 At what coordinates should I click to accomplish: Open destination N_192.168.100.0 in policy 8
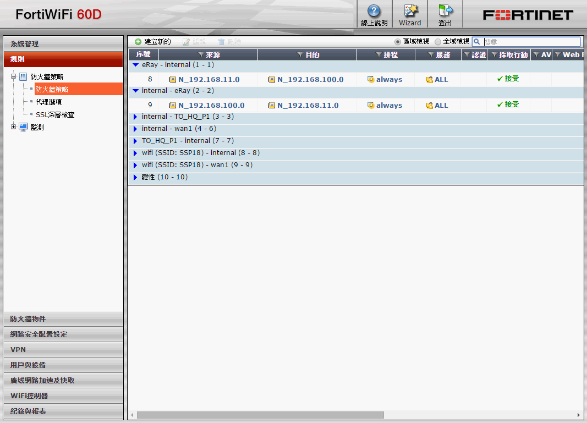[x=310, y=79]
